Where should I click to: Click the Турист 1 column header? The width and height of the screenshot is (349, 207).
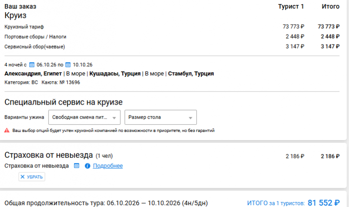(291, 6)
